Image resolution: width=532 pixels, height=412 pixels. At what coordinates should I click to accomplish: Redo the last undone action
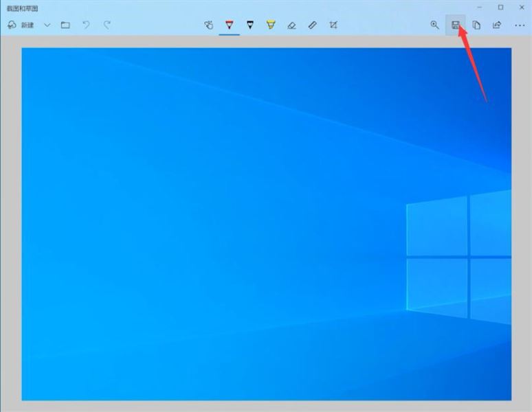coord(107,25)
